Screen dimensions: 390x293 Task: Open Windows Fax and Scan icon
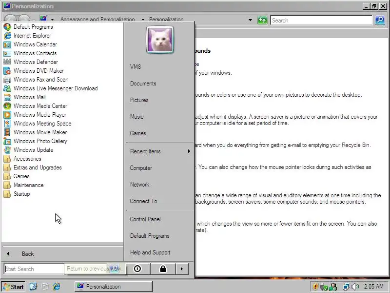[x=7, y=80]
